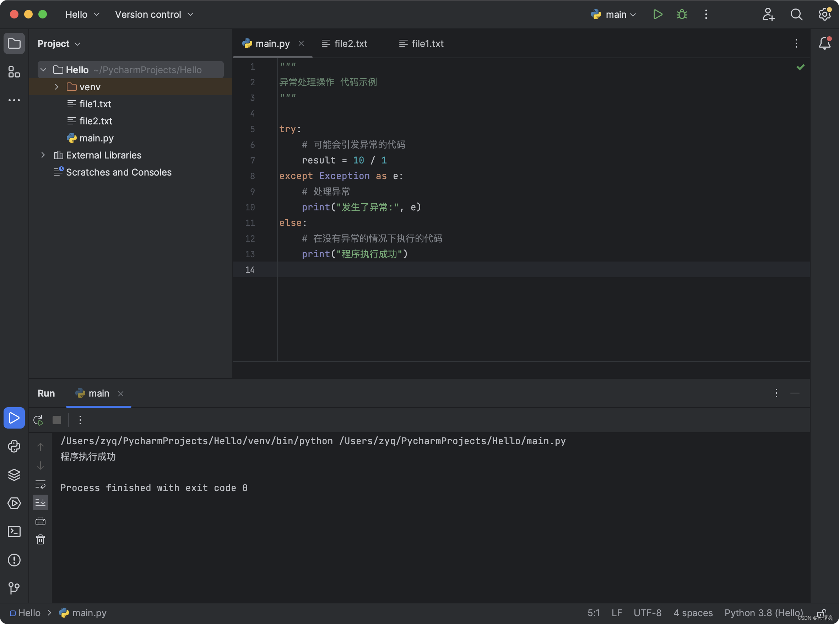
Task: Change the 4 spaces indent setting
Action: pos(693,613)
